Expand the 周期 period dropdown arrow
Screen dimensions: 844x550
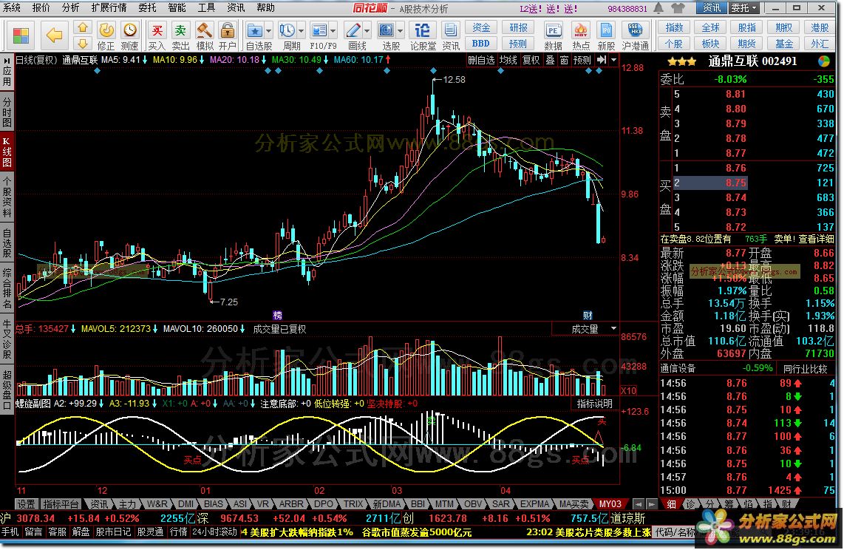[301, 30]
